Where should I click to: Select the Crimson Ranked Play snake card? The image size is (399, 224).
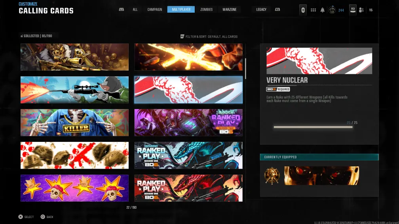[188, 188]
